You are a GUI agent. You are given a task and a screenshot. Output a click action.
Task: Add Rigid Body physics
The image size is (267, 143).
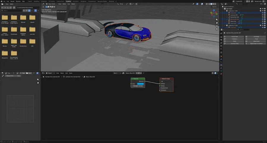click(255, 41)
